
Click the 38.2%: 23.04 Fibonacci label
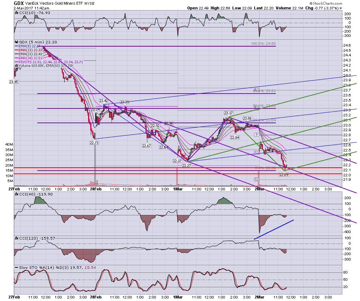(264, 120)
